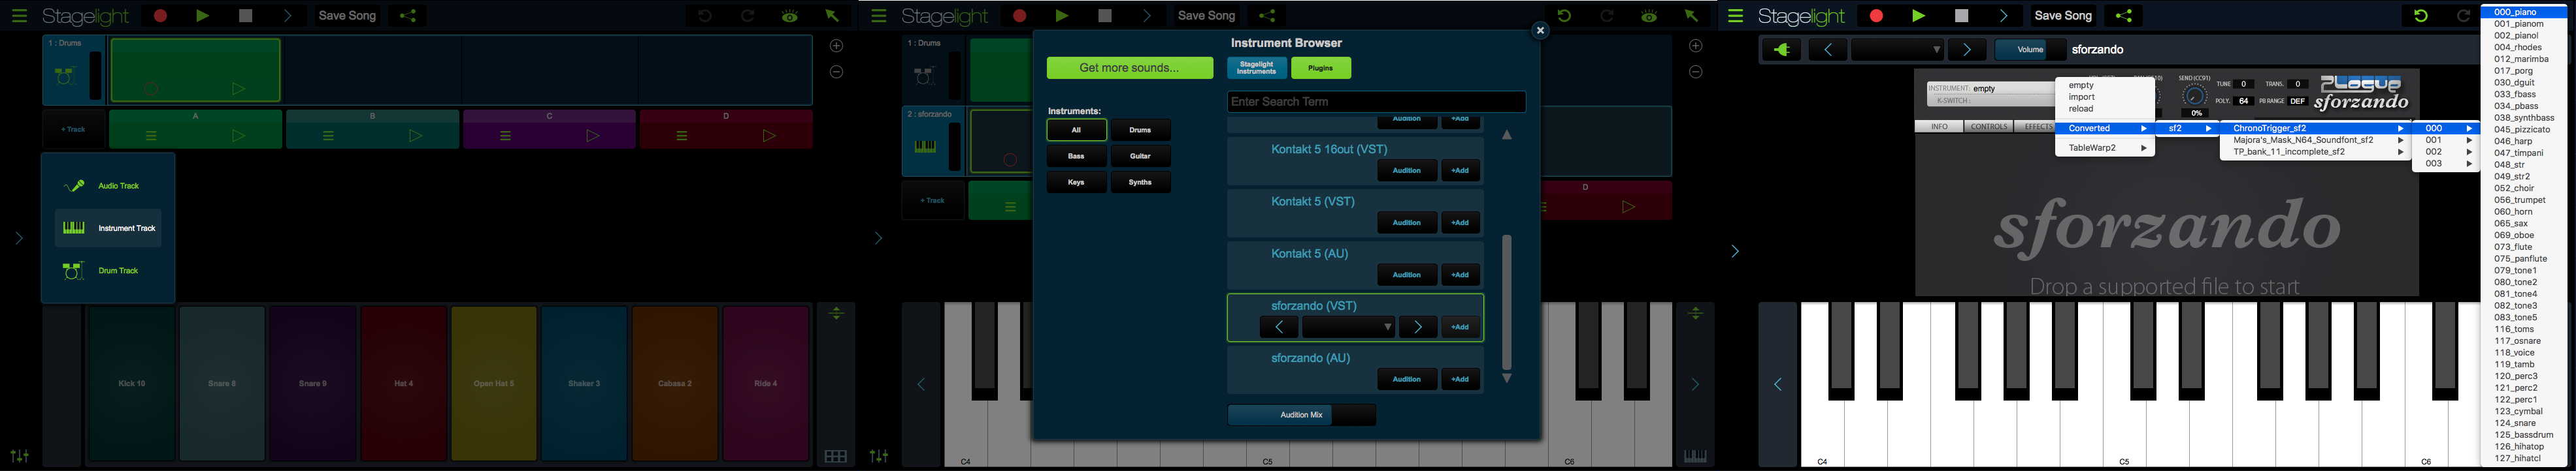Open the preset dropdown in right window toolbar
This screenshot has height=471, width=2576.
point(1897,50)
